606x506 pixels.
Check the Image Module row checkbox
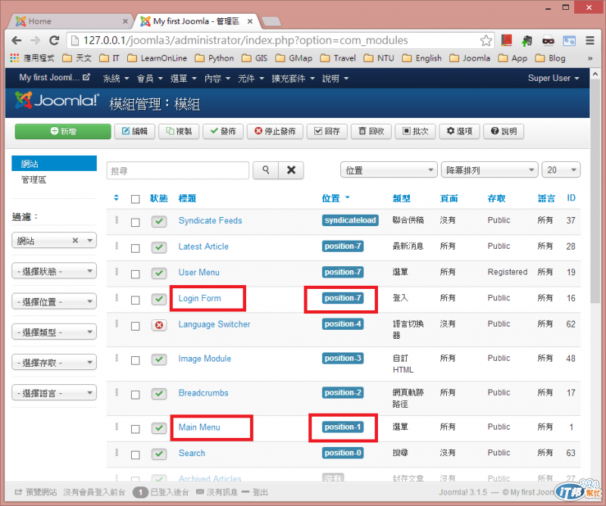[136, 361]
